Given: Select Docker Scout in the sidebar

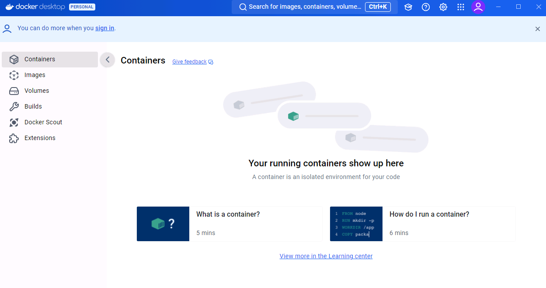Looking at the screenshot, I should pos(50,123).
